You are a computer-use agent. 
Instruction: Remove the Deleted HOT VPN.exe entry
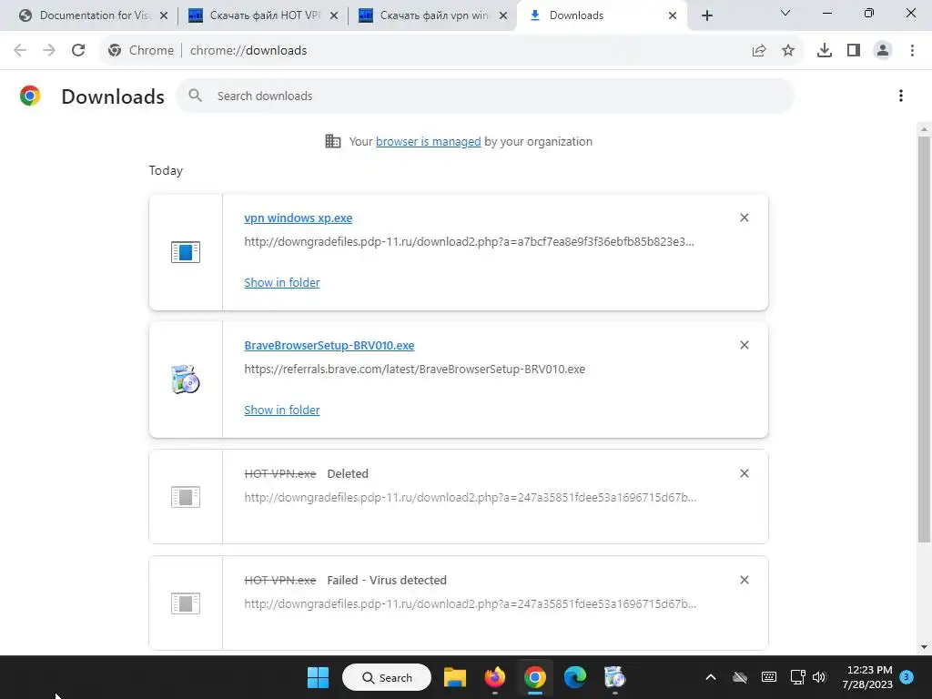745,473
